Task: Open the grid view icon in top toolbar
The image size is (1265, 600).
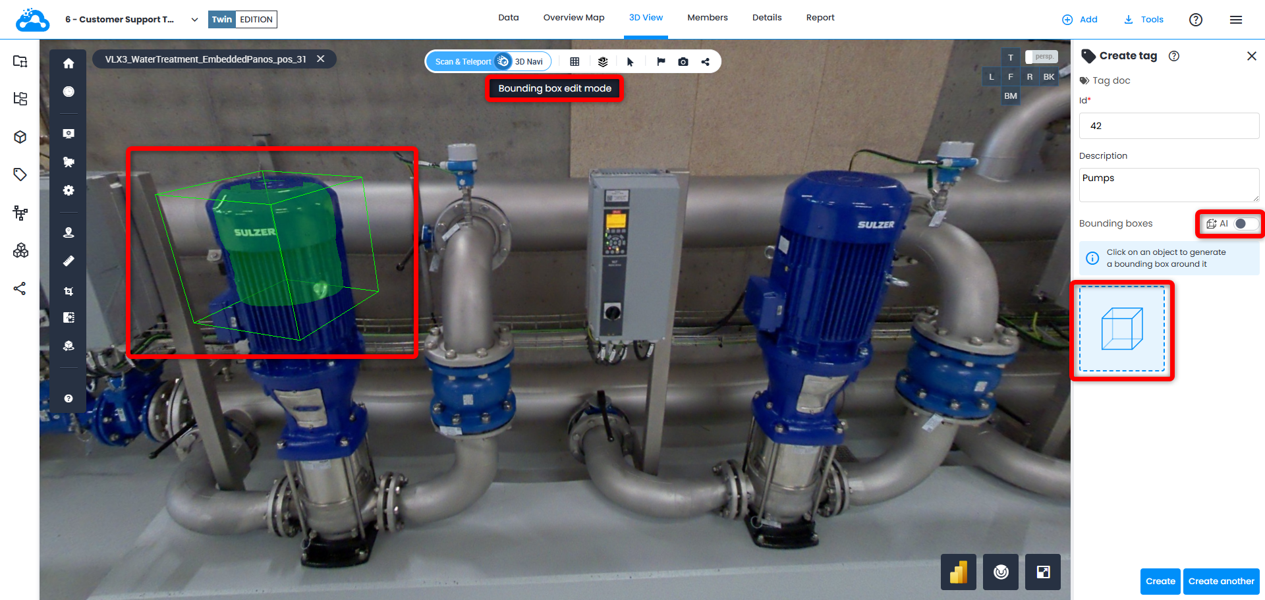Action: [x=575, y=62]
